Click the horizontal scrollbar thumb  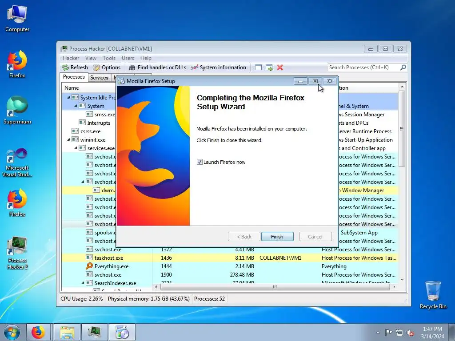point(275,287)
